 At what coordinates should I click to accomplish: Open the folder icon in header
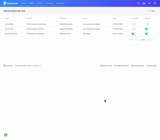click(144, 3)
